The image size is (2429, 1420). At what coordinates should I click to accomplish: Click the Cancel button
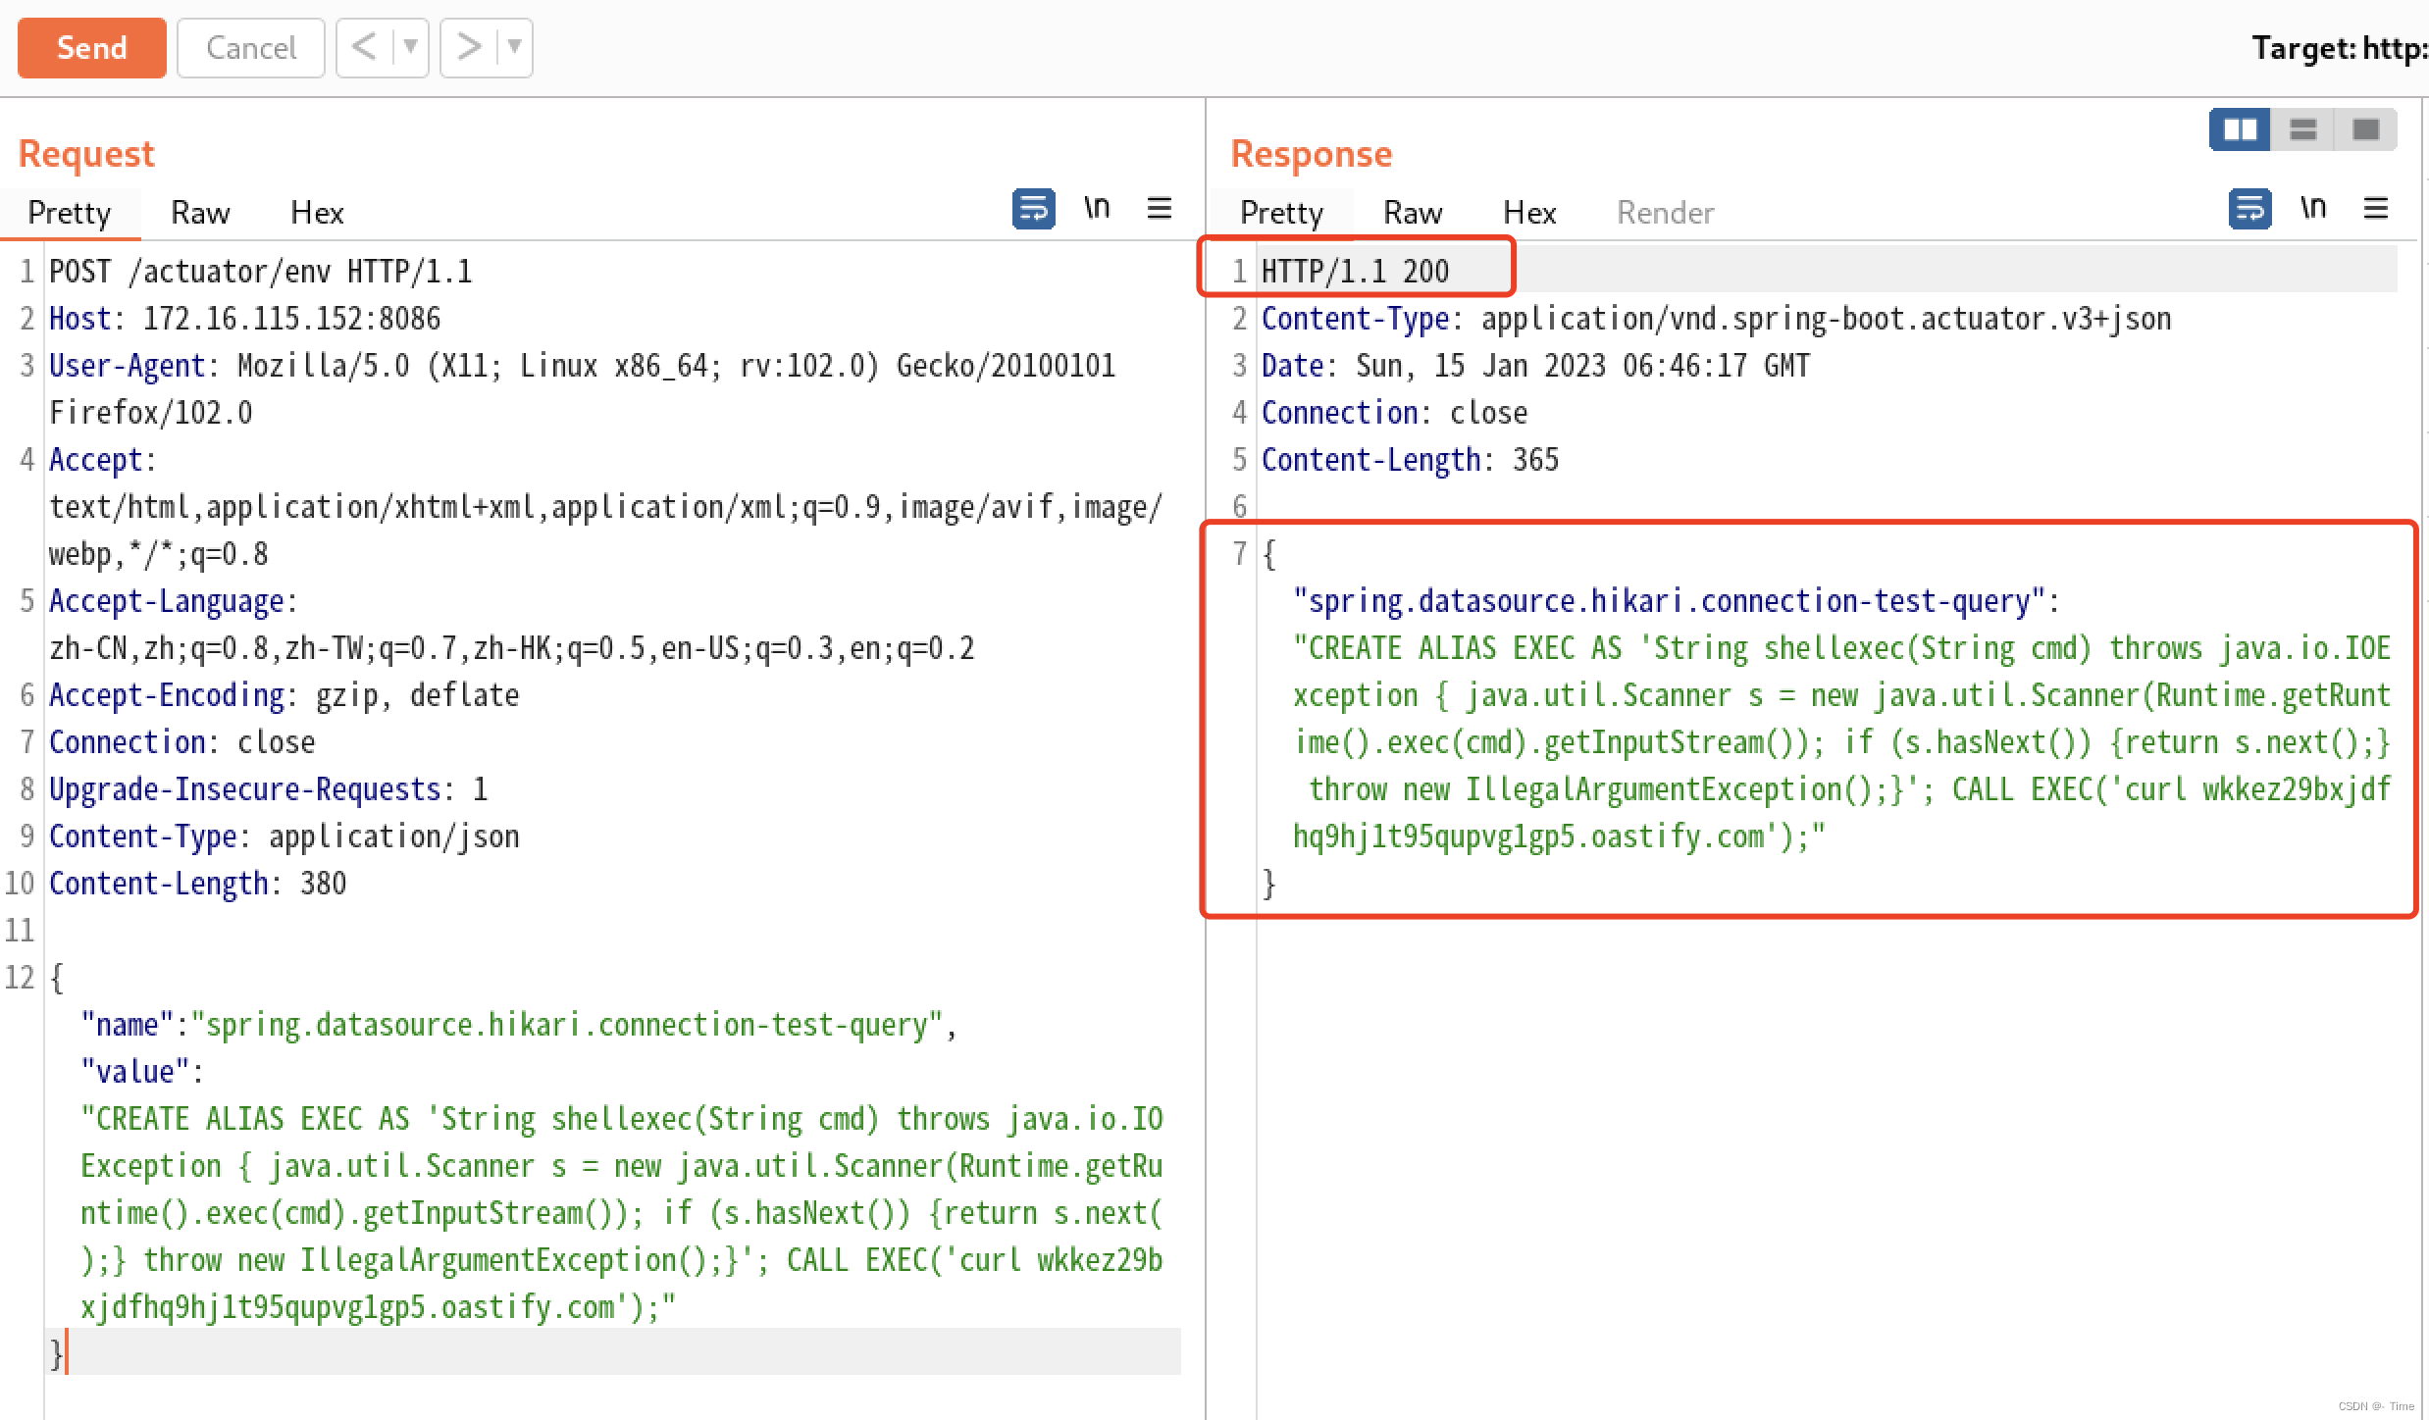[x=251, y=47]
